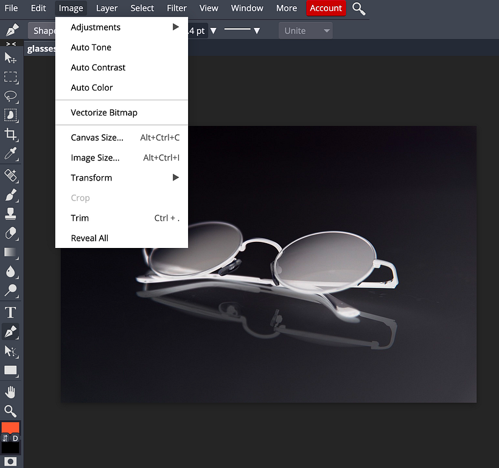Swap foreground and background colors
Image resolution: width=499 pixels, height=468 pixels.
[5, 438]
